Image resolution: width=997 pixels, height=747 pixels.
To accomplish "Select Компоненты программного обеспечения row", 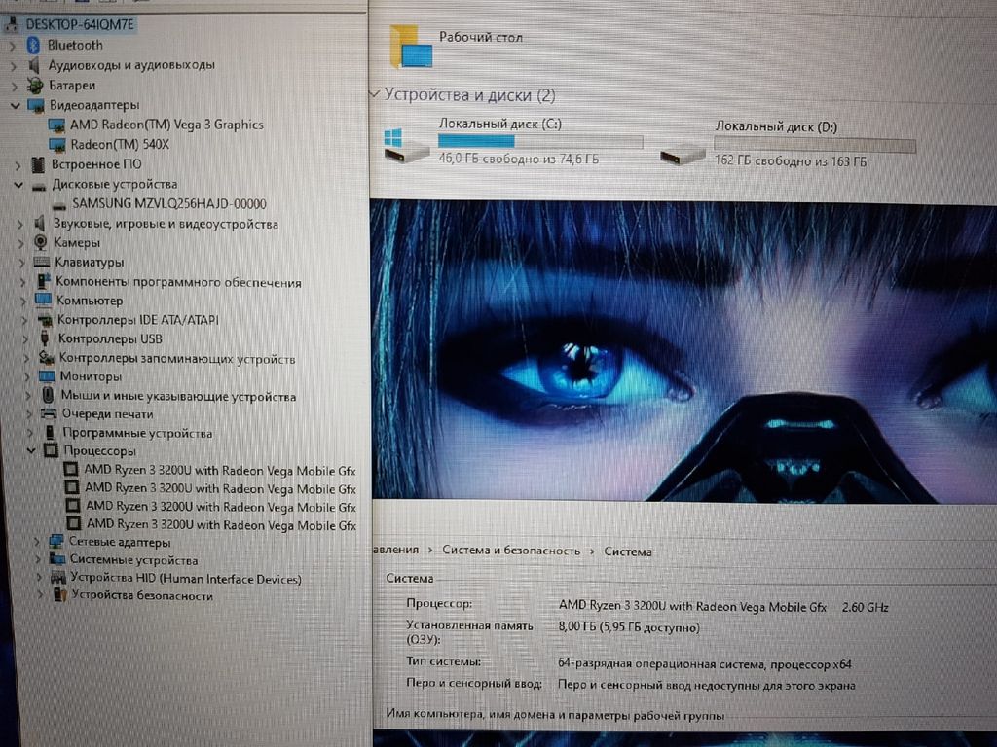I will (178, 281).
